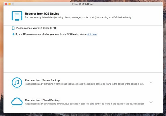
Task: Click the iTunes backup description text
Action: click(x=84, y=84)
